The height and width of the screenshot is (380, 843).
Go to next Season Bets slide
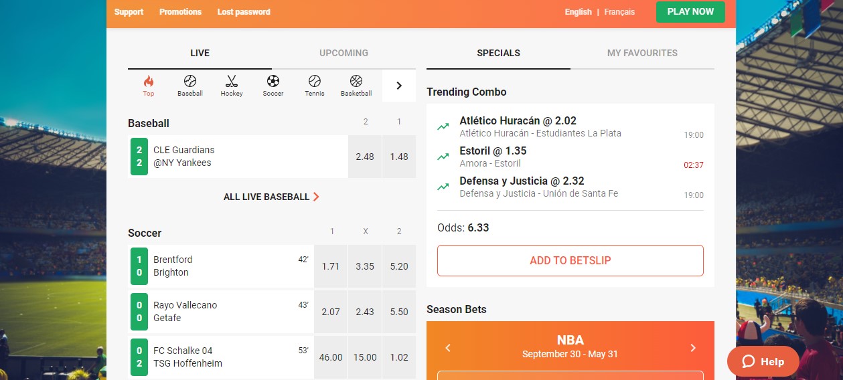[693, 348]
